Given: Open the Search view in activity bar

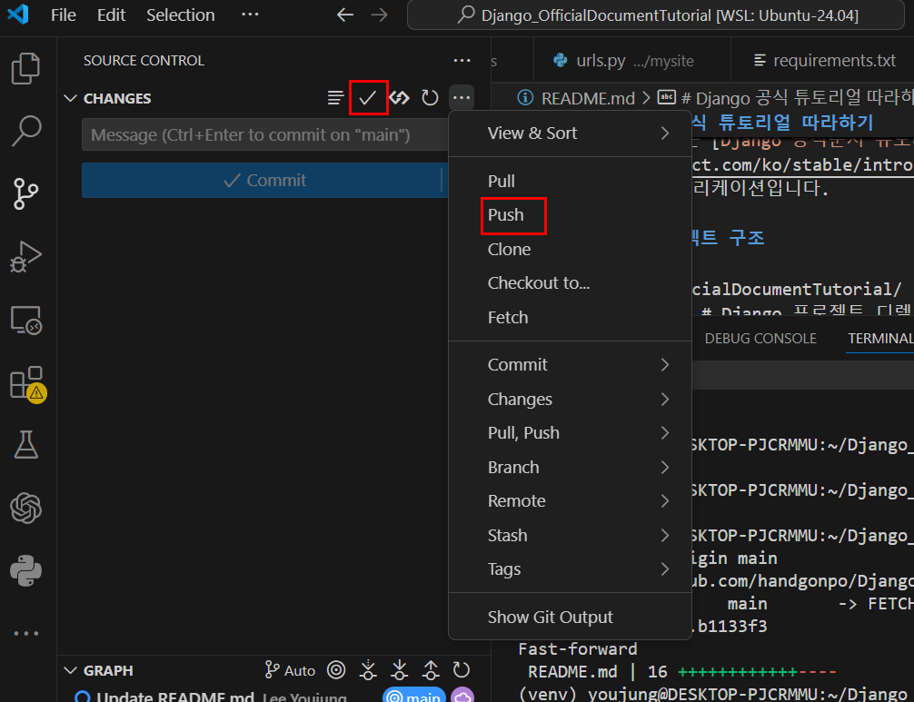Looking at the screenshot, I should (25, 131).
